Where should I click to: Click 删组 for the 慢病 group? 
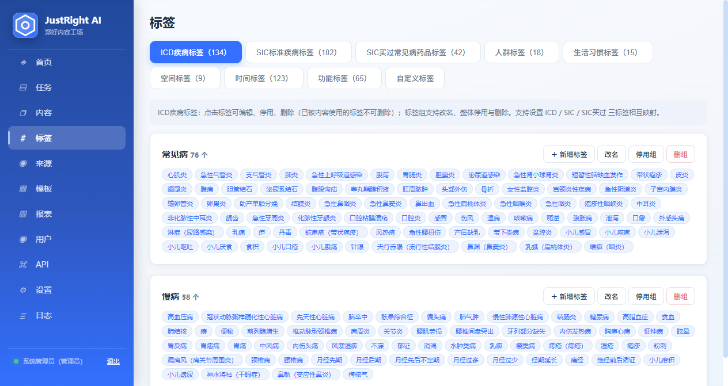click(x=681, y=296)
